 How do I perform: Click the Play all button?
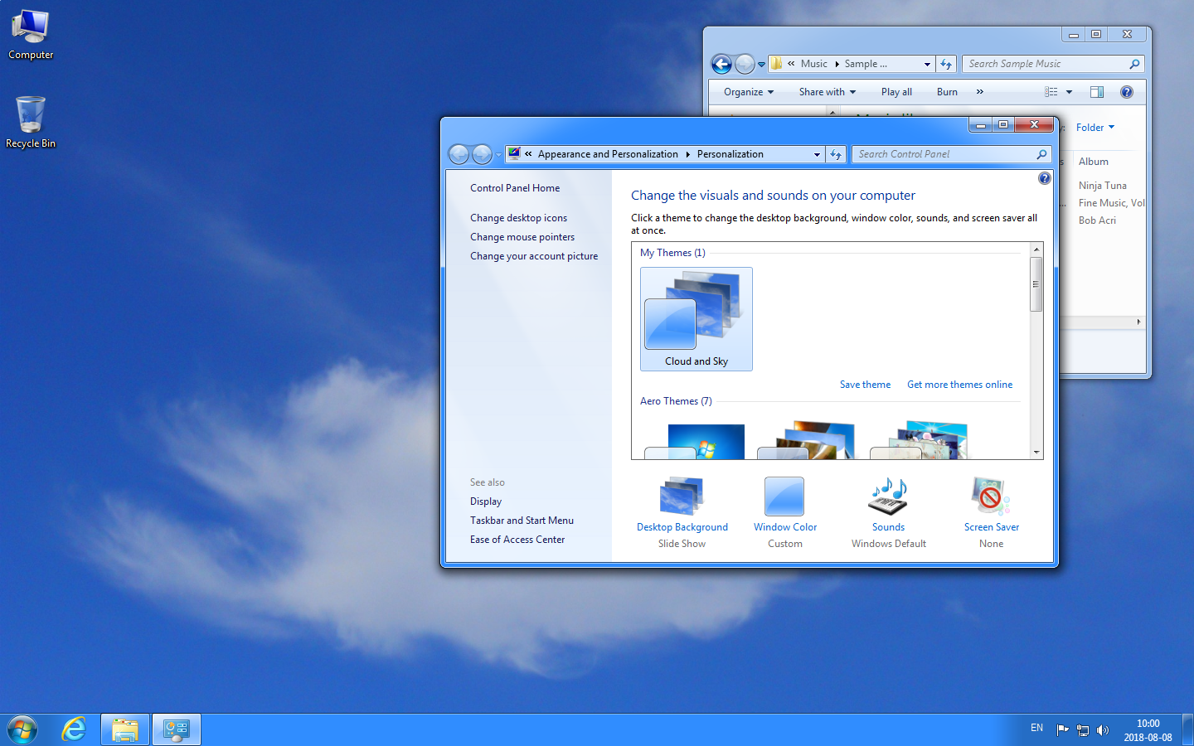pyautogui.click(x=896, y=91)
